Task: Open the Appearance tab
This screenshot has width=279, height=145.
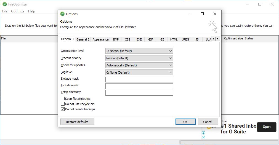Action: tap(100, 39)
